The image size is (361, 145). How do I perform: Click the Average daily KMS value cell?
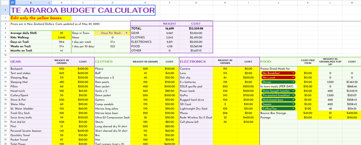click(x=62, y=33)
